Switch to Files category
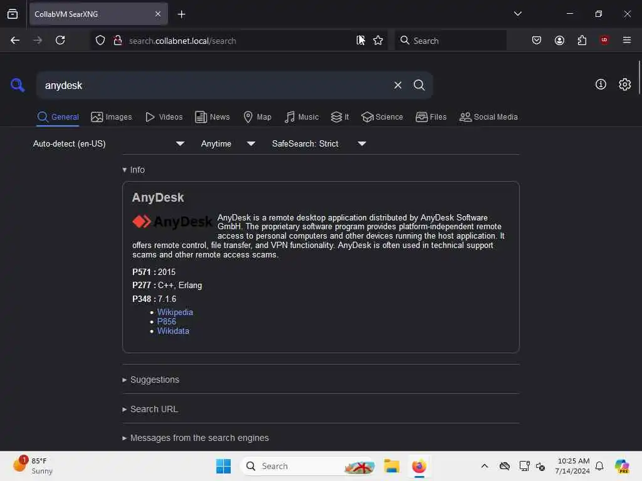 point(431,117)
